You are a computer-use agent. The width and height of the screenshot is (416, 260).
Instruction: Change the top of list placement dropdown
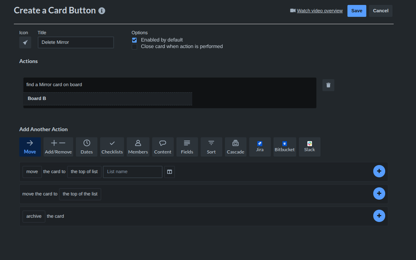(84, 171)
